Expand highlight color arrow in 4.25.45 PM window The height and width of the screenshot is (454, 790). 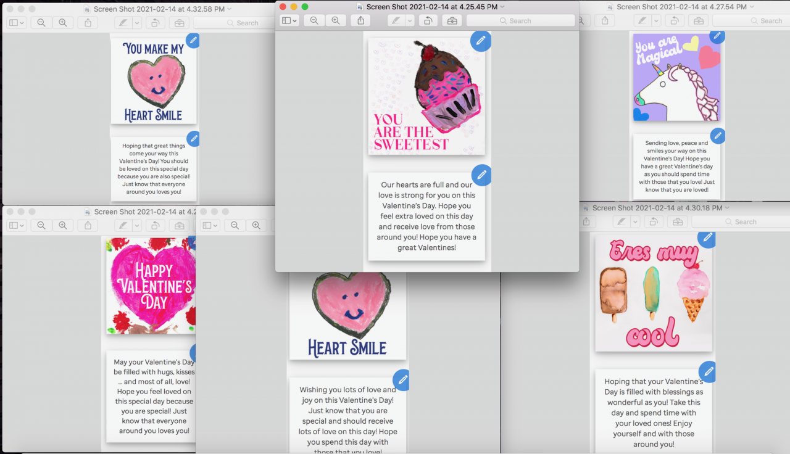coord(410,20)
